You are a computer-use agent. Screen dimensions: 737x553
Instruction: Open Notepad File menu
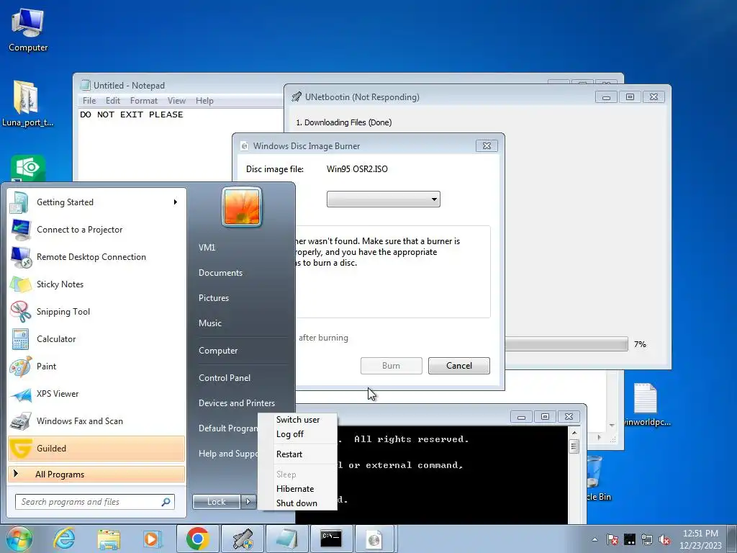(89, 101)
